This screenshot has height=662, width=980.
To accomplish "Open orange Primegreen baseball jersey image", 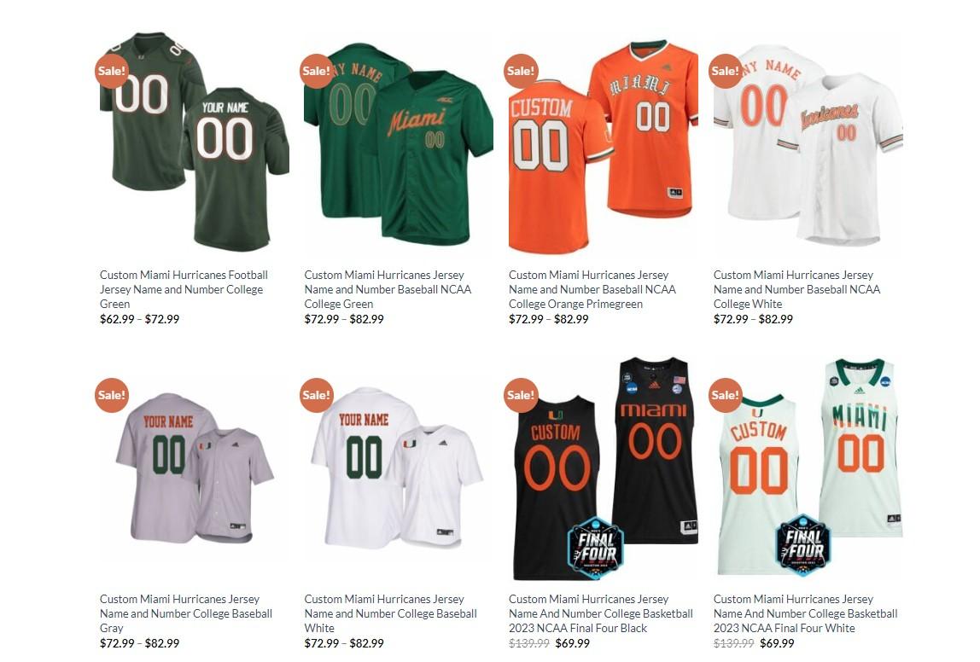I will [604, 147].
